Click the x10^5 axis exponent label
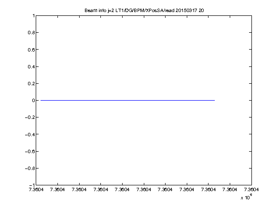278x208 pixels. pos(247,197)
